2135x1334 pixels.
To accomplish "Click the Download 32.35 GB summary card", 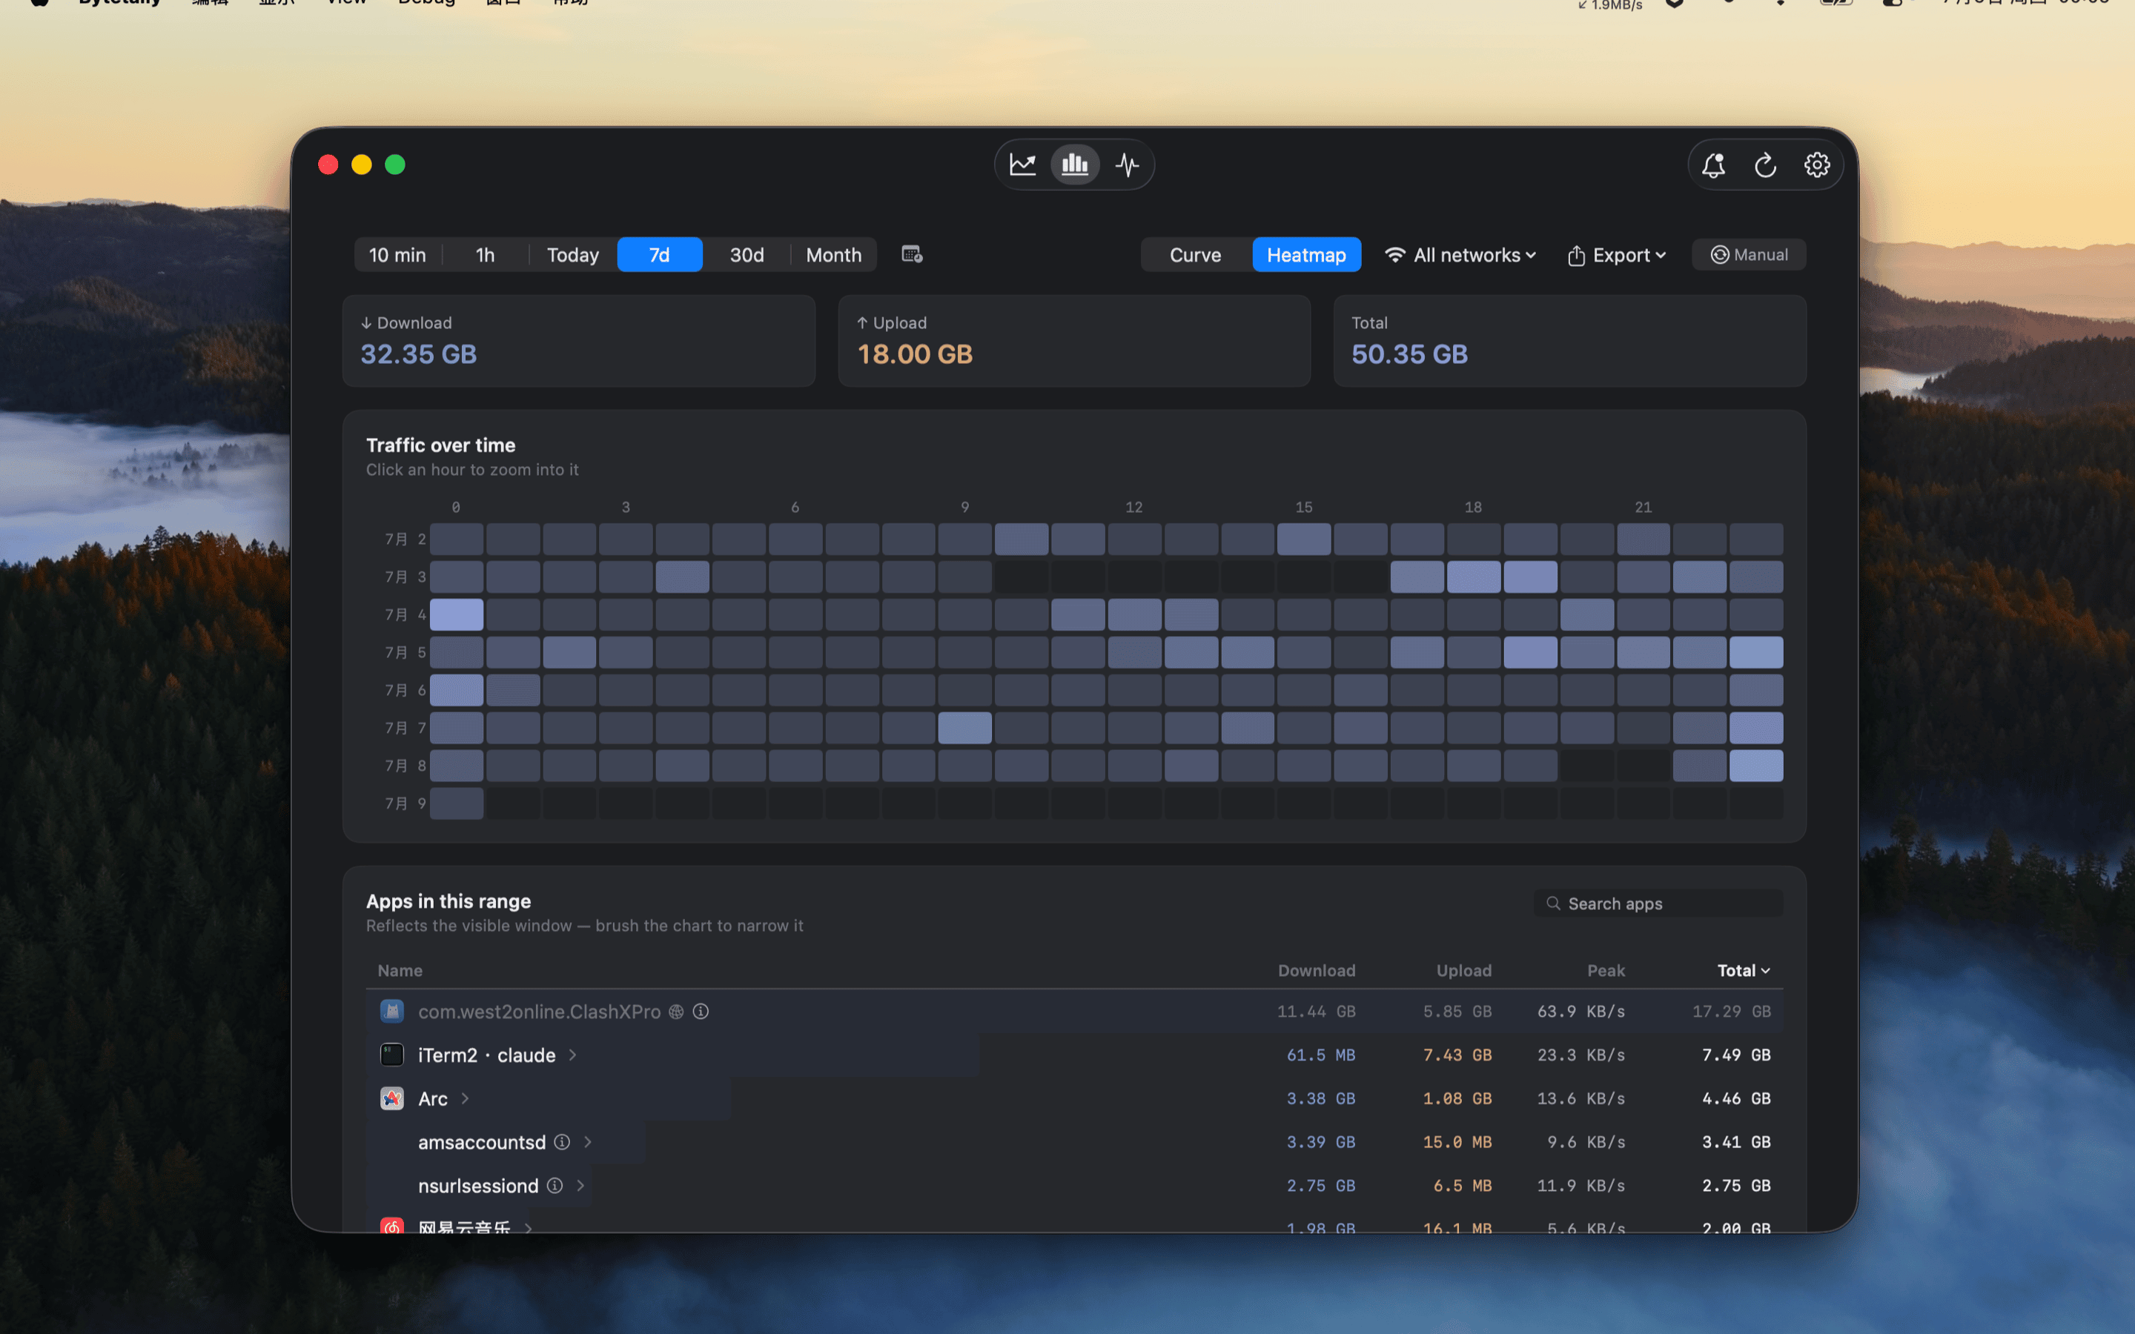I will [x=579, y=341].
